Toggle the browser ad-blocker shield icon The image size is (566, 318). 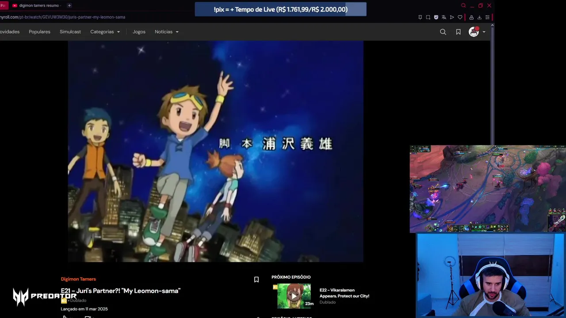[x=436, y=17]
